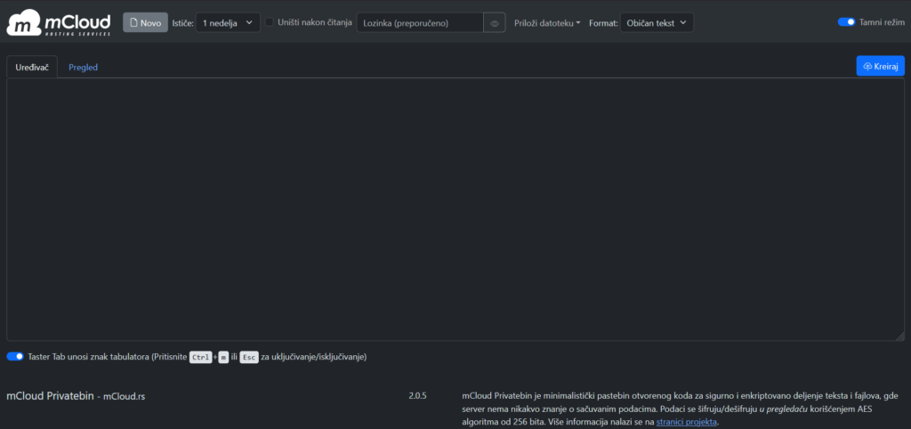This screenshot has height=429, width=911.
Task: Click the mCloud Hosting Services logo
Action: [x=58, y=22]
